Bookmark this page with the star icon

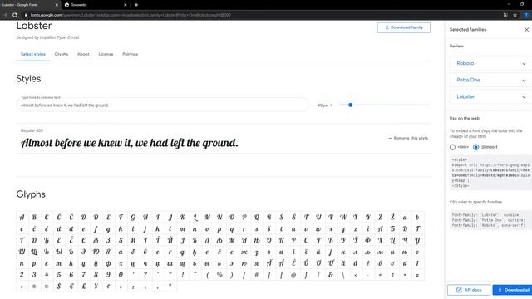pyautogui.click(x=515, y=15)
